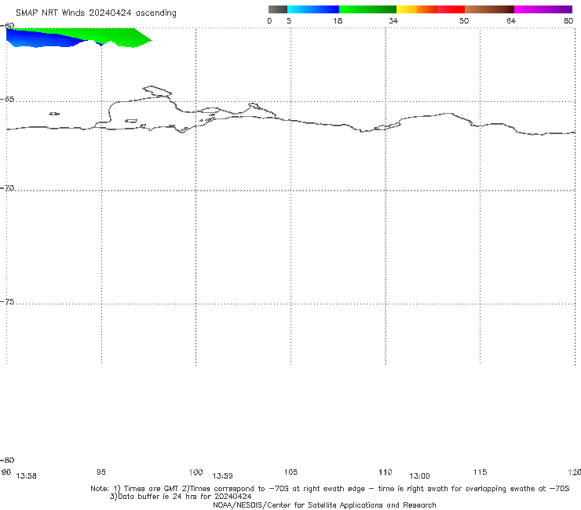
Task: Click the swath time '13:59'
Action: point(222,476)
